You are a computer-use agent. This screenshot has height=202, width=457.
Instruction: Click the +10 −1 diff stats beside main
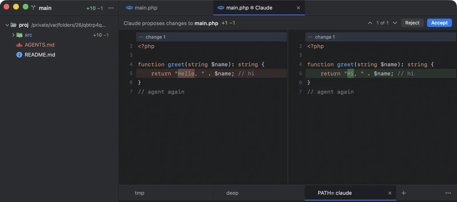(95, 8)
